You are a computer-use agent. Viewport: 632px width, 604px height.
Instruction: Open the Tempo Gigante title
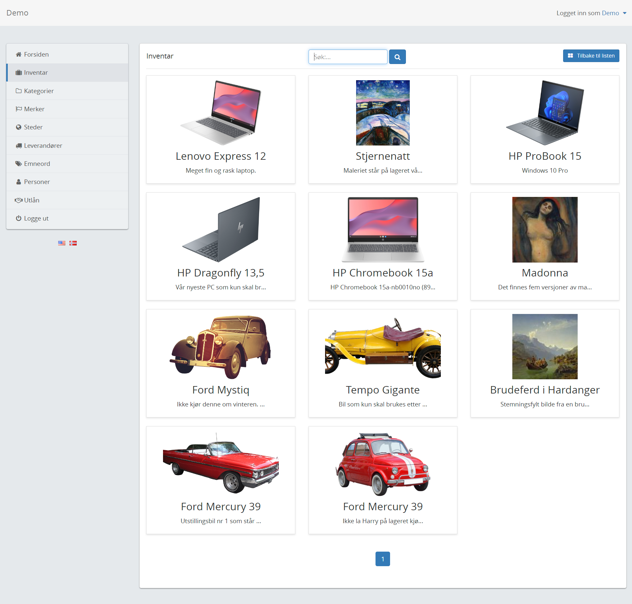click(383, 390)
